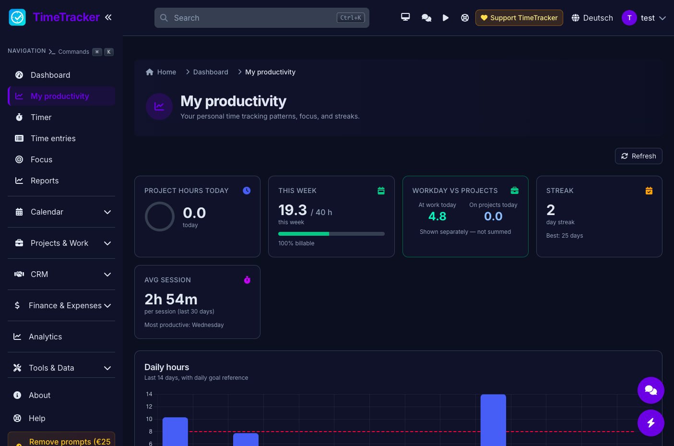This screenshot has height=446, width=674.
Task: Open Focus page from sidebar
Action: [61, 159]
